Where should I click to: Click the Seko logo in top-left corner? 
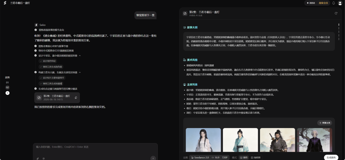pyautogui.click(x=5, y=3)
